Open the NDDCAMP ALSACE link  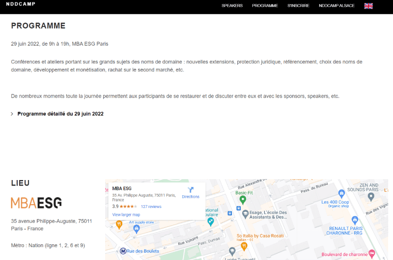tap(337, 5)
